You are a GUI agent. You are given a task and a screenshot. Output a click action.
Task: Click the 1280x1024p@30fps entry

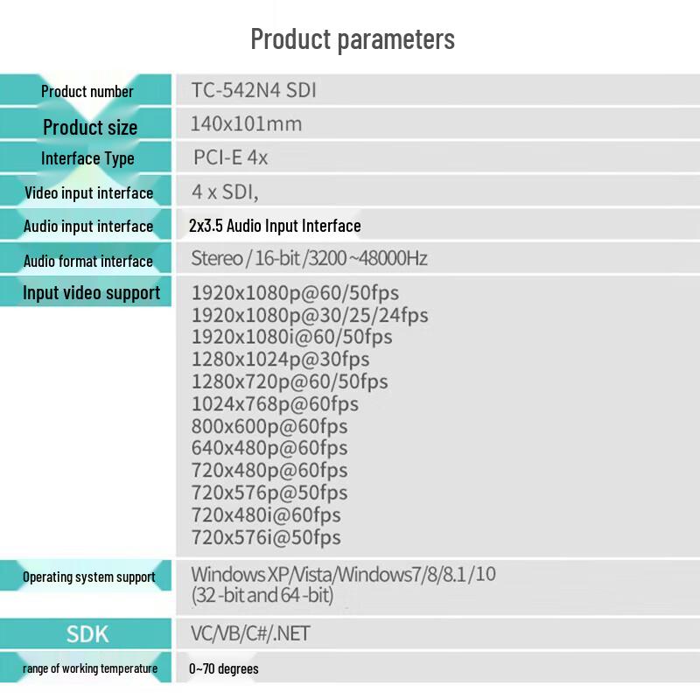280,360
